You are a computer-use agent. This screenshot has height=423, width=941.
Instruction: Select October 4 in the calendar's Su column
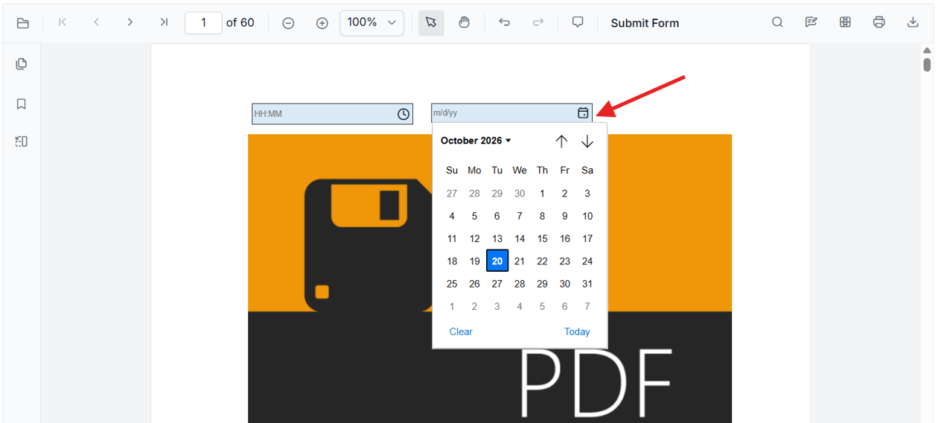452,216
